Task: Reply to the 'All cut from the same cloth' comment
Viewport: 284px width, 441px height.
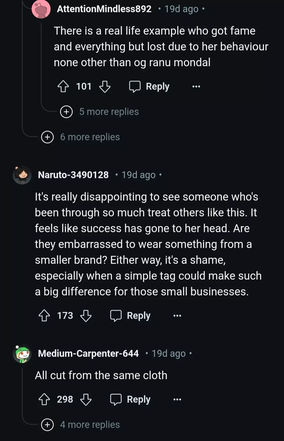Action: click(130, 399)
